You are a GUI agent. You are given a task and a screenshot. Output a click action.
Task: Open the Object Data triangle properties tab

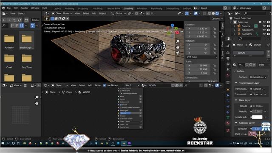pos(228,117)
